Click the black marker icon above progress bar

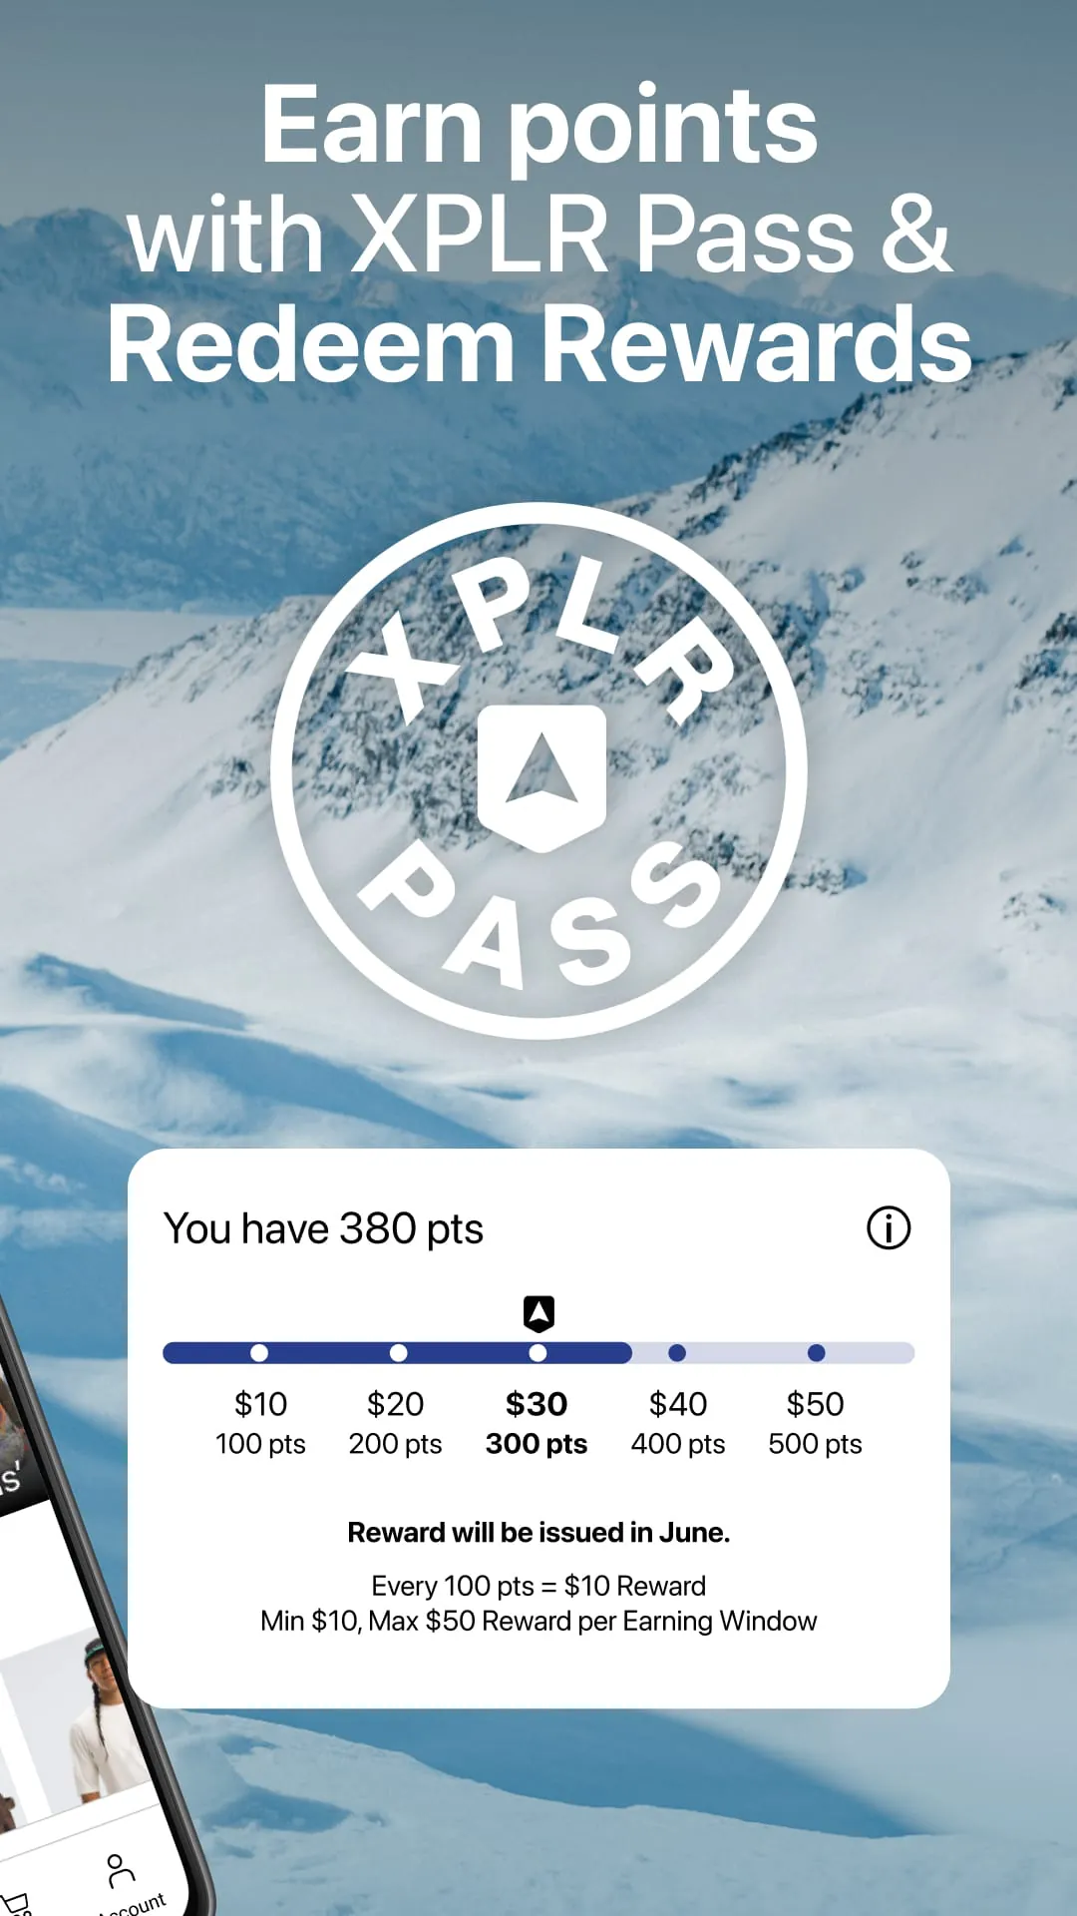coord(538,1313)
